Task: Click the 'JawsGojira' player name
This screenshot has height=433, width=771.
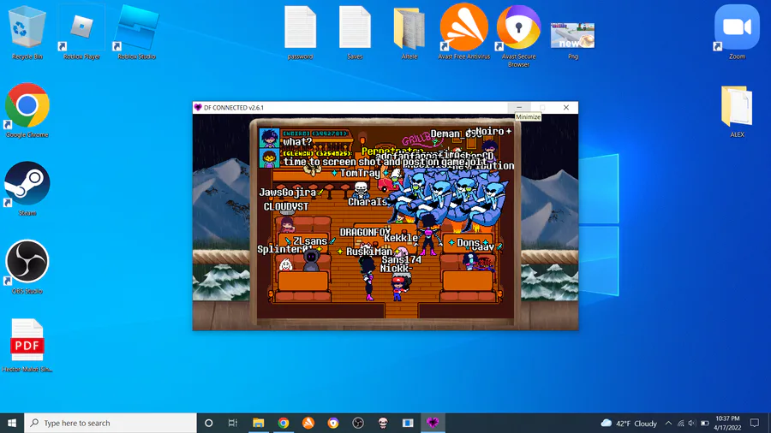Action: point(287,193)
